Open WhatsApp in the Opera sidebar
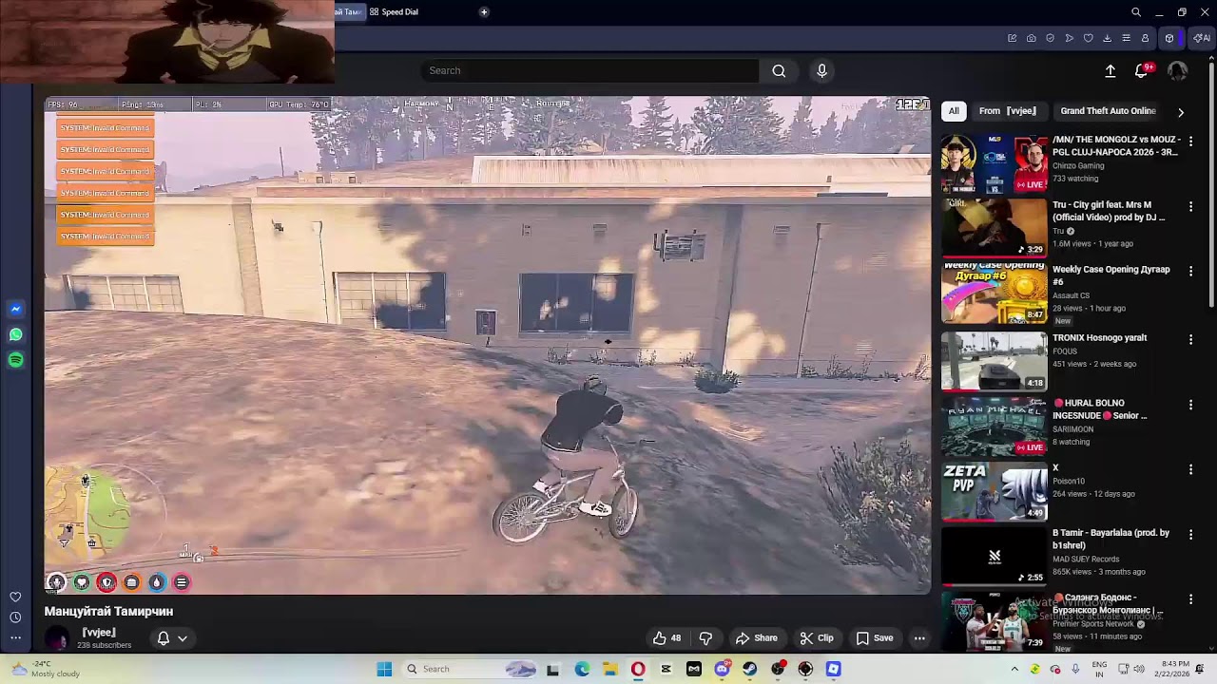Image resolution: width=1217 pixels, height=684 pixels. (15, 334)
